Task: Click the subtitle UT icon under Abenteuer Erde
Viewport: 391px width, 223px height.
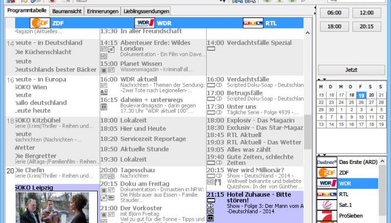Action: 104,49
